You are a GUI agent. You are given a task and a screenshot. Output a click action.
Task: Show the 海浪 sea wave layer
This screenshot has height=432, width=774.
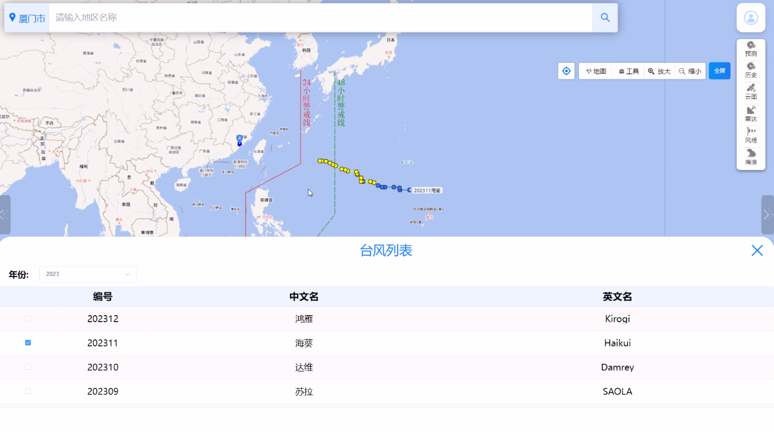[x=751, y=157]
